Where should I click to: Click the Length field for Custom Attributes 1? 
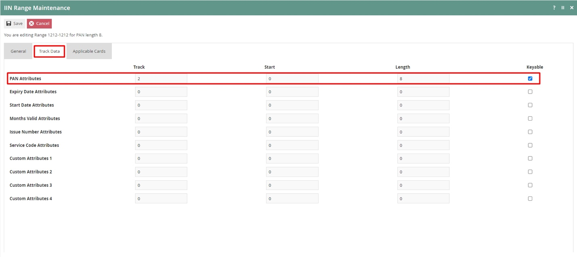[423, 158]
